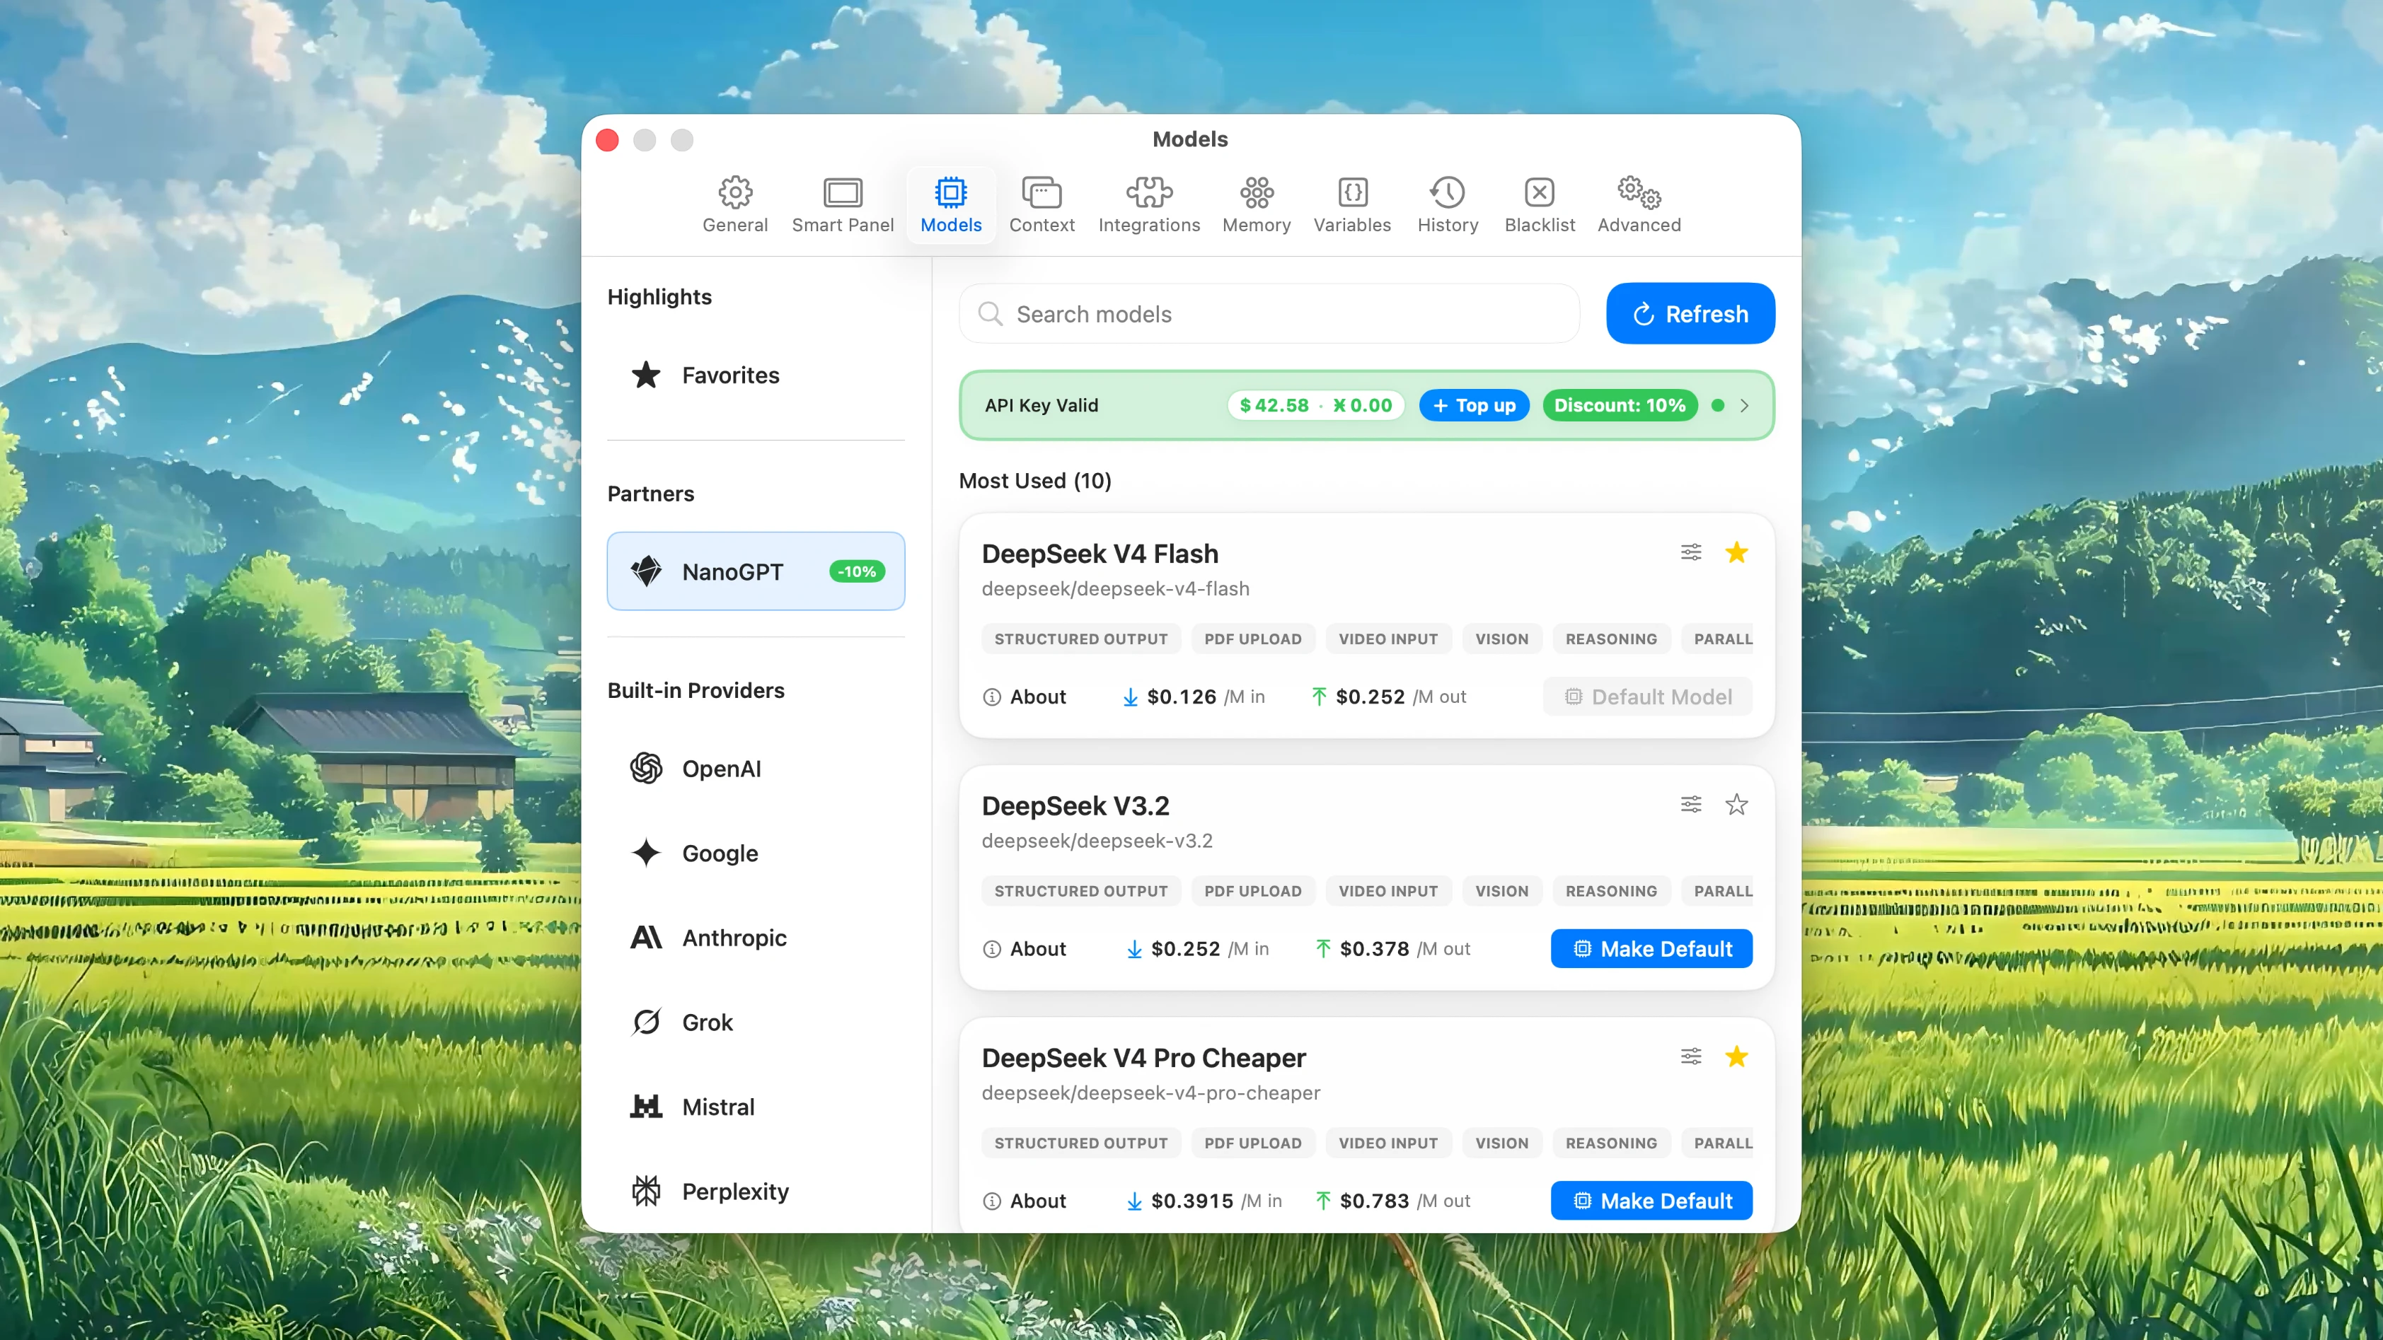Screen dimensions: 2383x1340
Task: Open About for DeepSeek V4 Pro Cheaper
Action: (x=1024, y=1201)
